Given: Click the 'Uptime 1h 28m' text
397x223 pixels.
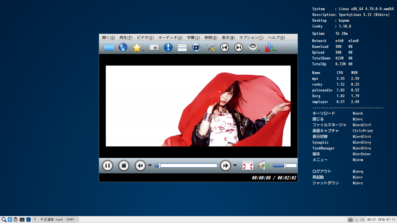Looking at the screenshot, I should click(330, 33).
